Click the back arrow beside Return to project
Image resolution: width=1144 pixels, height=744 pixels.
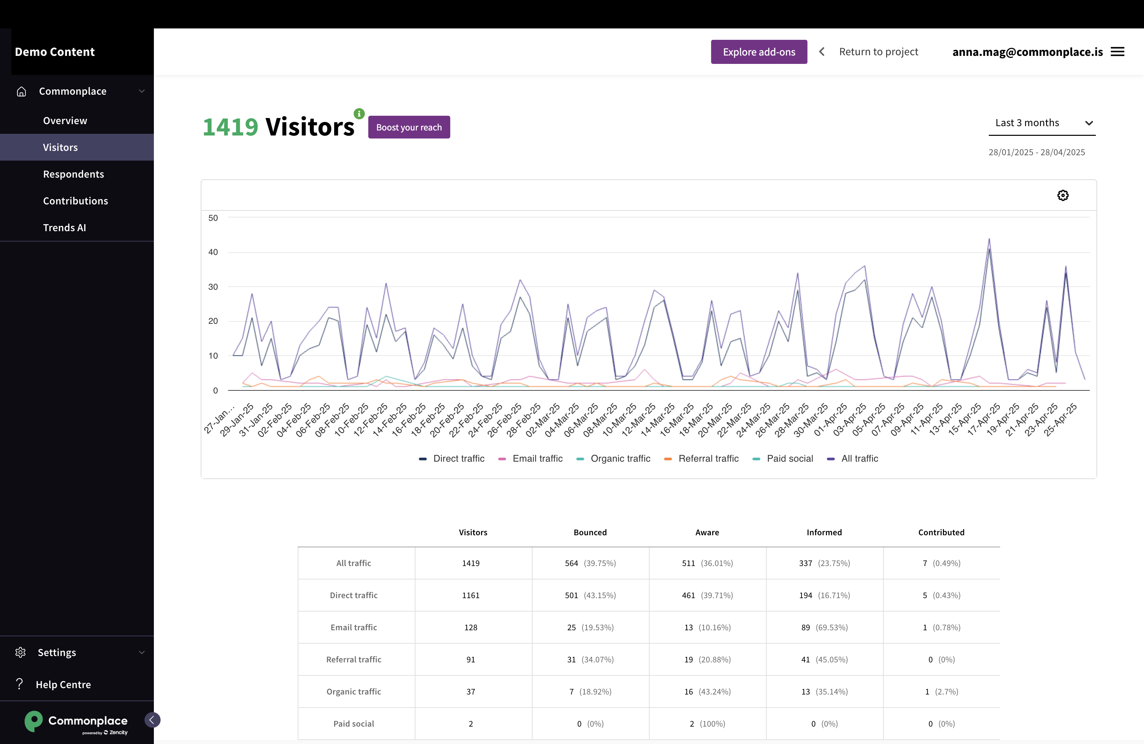[x=822, y=52]
